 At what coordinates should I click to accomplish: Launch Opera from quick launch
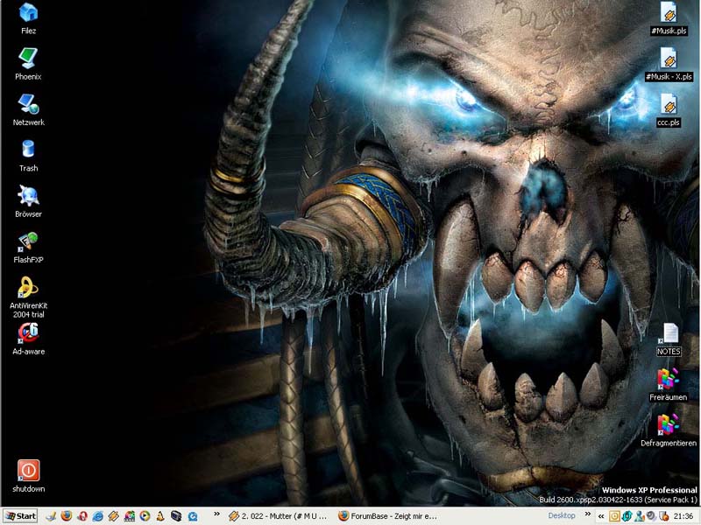click(x=82, y=516)
